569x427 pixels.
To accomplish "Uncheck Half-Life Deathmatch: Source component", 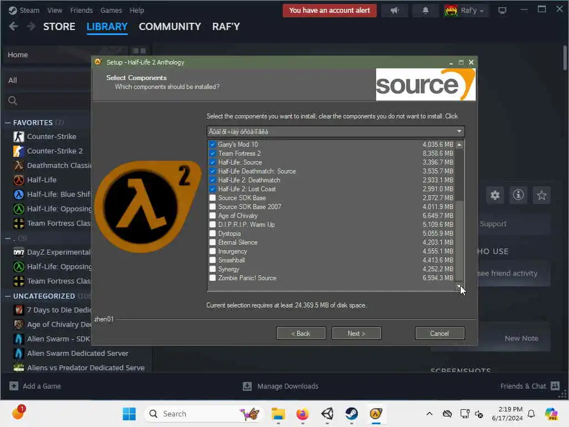I will pyautogui.click(x=213, y=171).
